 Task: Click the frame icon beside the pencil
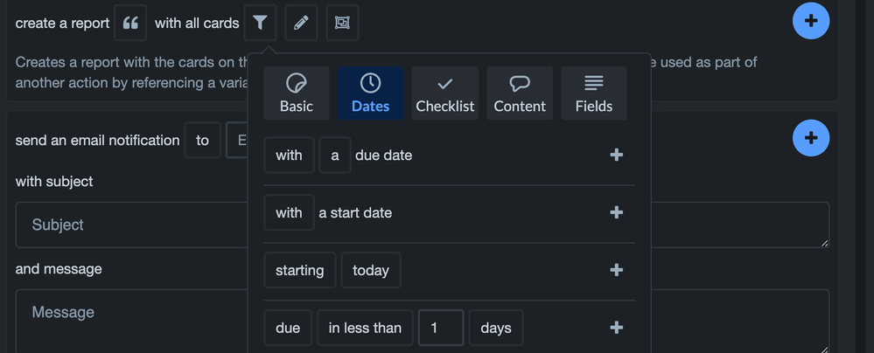342,24
